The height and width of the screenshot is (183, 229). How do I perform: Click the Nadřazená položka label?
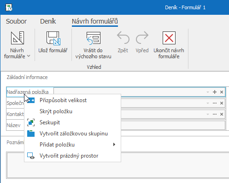pos(28,92)
